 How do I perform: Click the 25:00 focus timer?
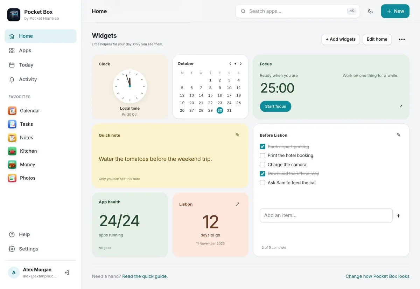pyautogui.click(x=277, y=88)
